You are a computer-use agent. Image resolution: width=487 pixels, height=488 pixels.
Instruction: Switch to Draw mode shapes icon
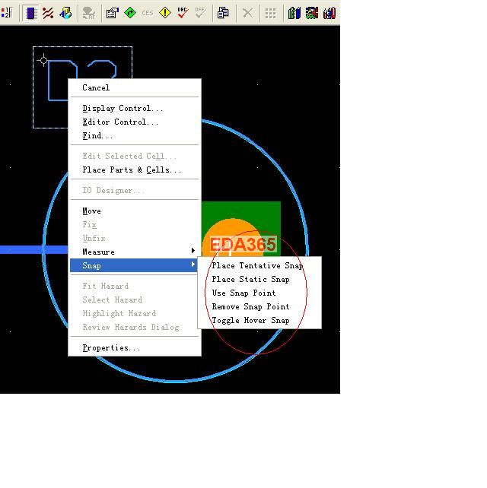65,13
